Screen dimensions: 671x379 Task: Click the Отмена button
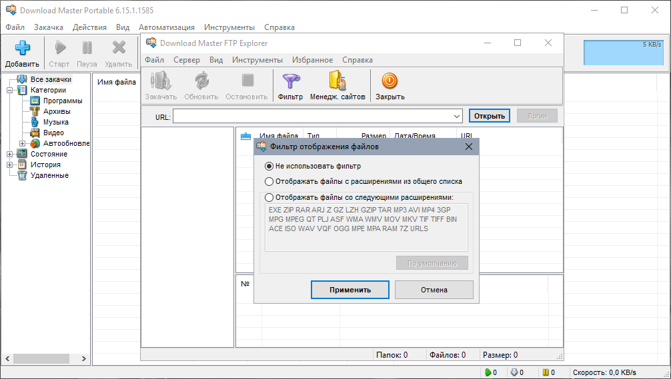[434, 290]
